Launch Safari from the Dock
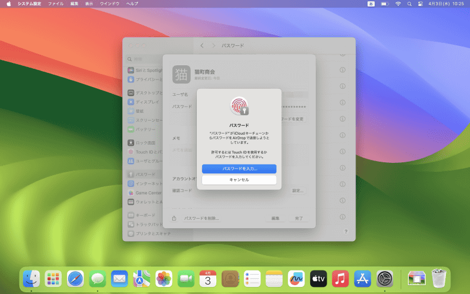This screenshot has width=470, height=294. [75, 279]
